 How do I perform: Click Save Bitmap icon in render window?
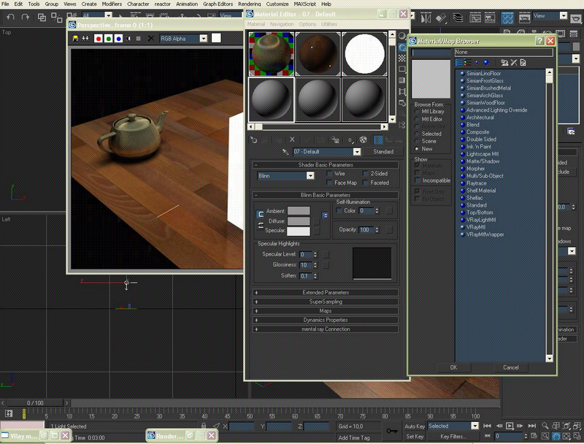tap(76, 39)
